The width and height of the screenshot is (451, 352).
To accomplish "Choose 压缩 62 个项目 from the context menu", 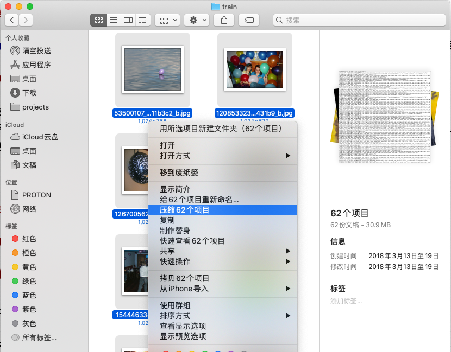I will pos(185,210).
